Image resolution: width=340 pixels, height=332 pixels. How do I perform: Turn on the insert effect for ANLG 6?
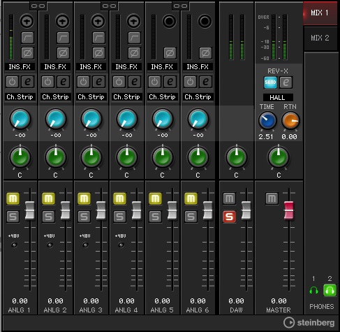point(190,82)
